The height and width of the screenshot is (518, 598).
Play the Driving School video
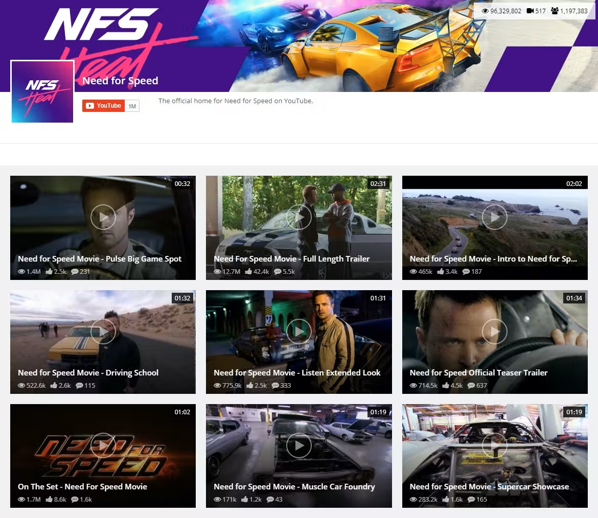(103, 331)
